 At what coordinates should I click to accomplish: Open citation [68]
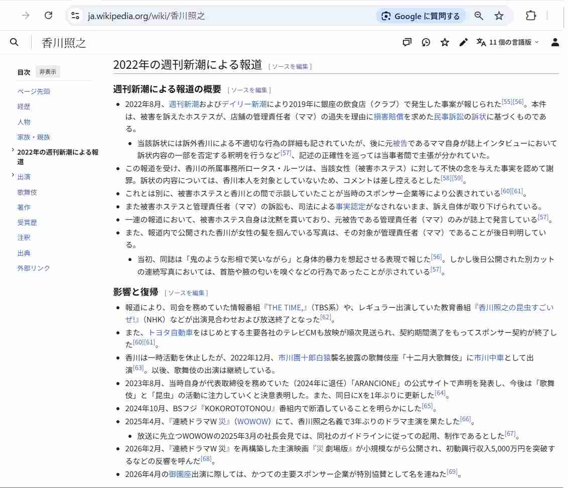point(206,459)
